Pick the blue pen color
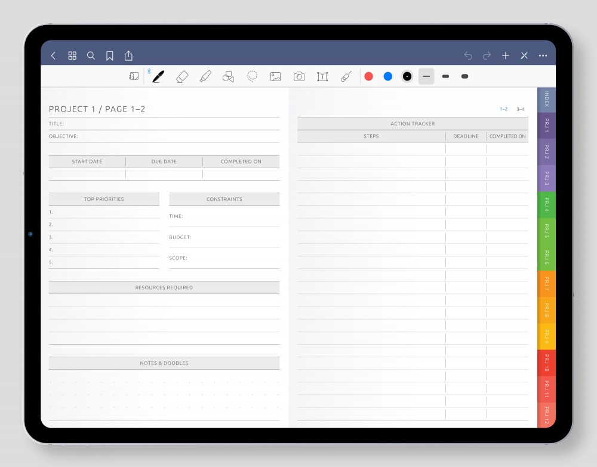This screenshot has width=597, height=467. click(388, 76)
